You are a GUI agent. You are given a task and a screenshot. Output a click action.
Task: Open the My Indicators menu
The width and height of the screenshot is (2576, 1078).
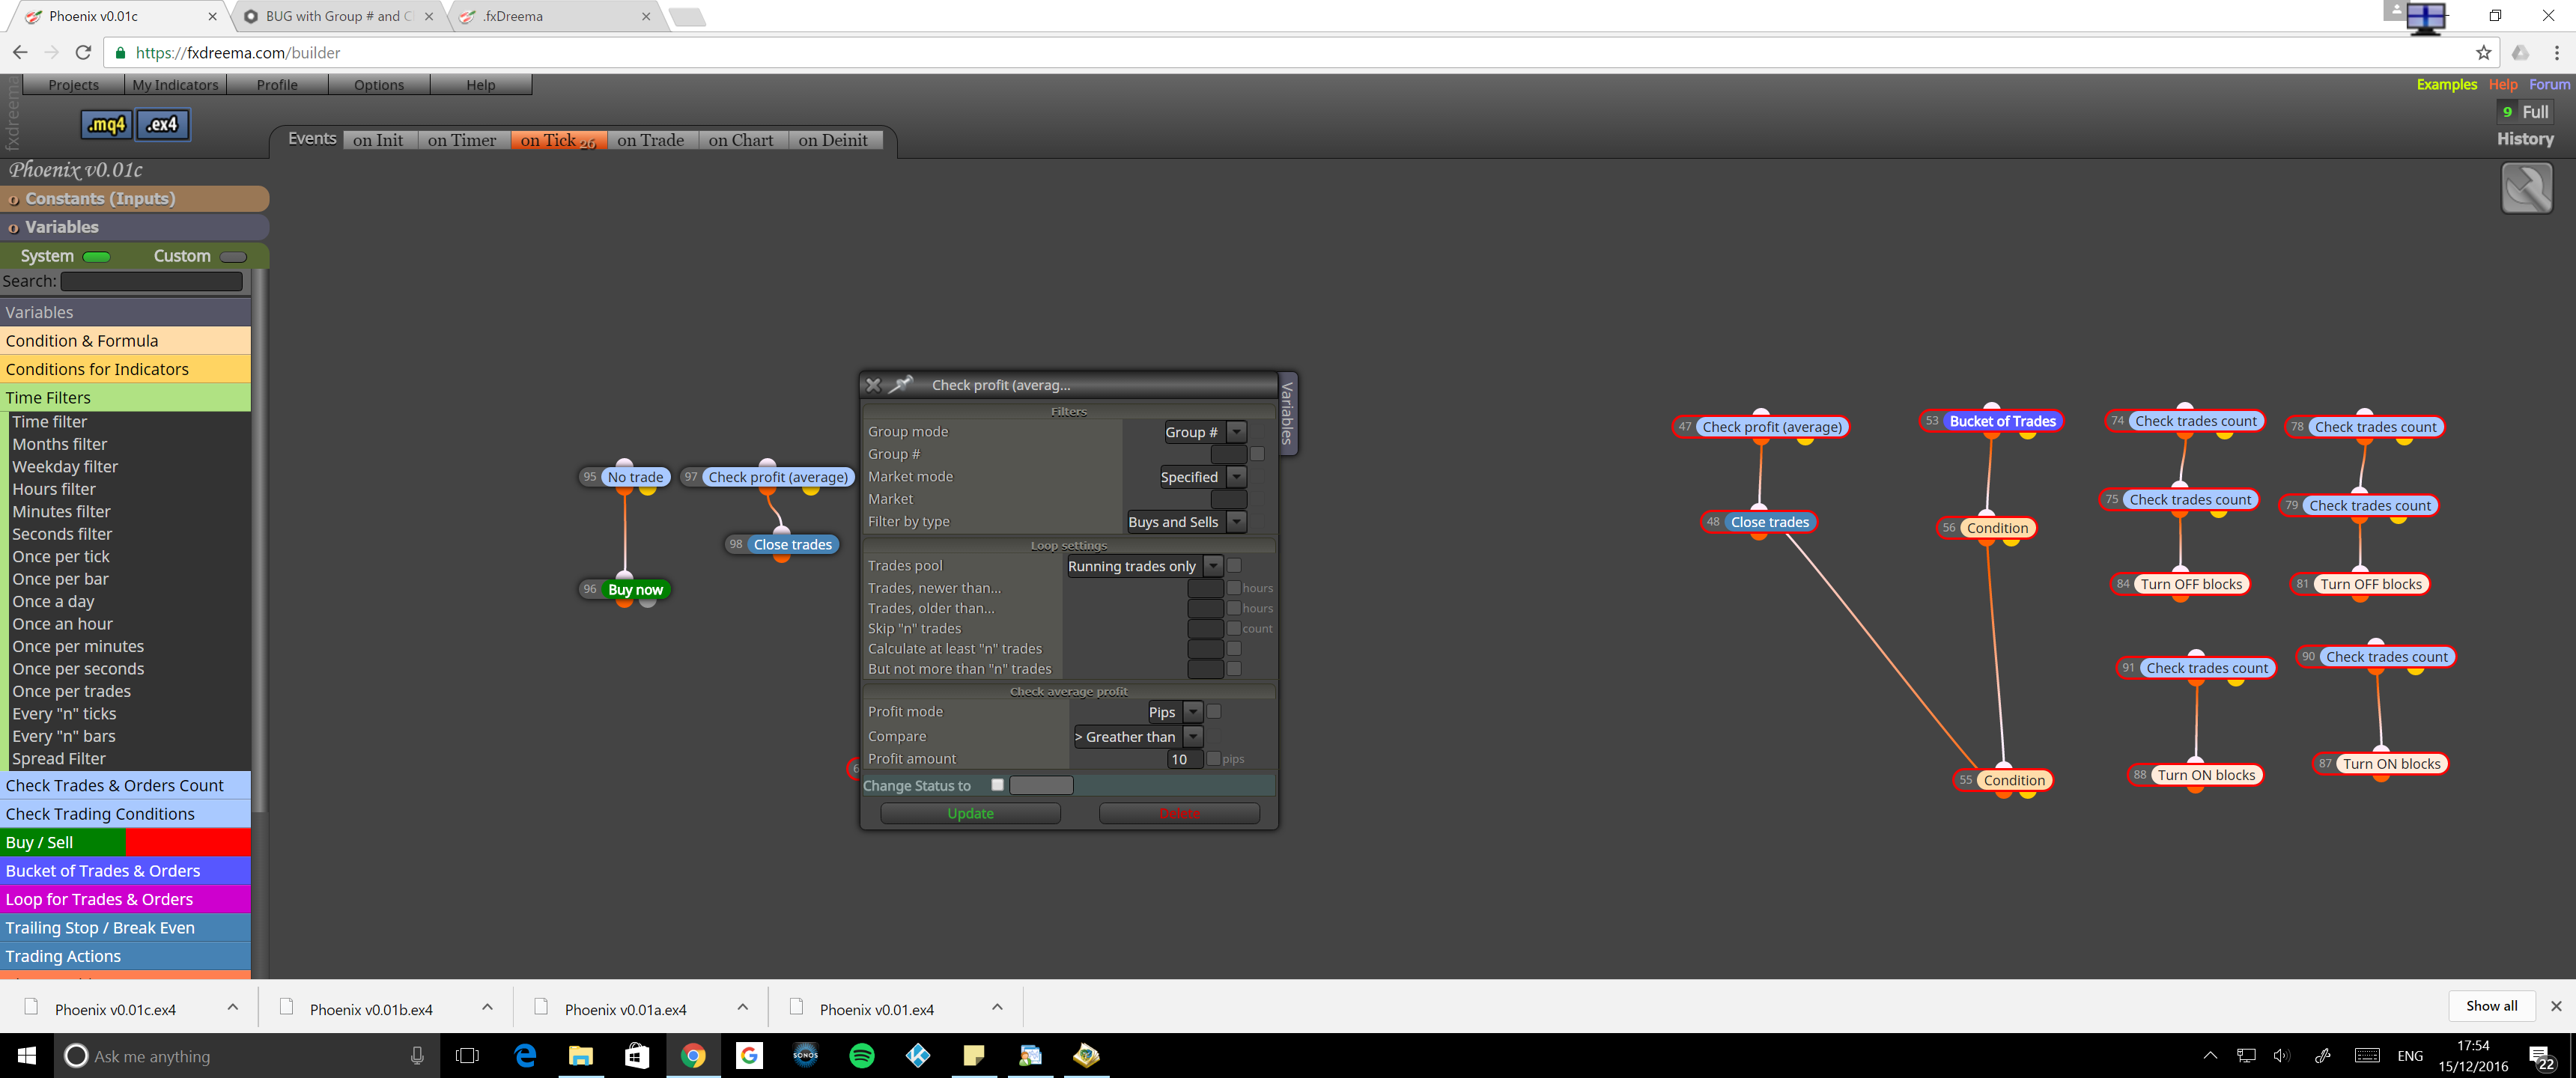click(175, 85)
